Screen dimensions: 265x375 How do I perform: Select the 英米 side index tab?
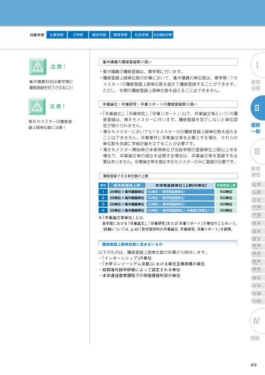point(258,223)
